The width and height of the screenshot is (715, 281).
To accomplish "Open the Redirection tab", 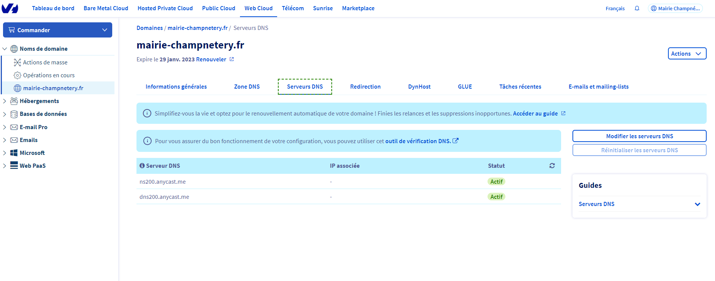I will pyautogui.click(x=365, y=87).
